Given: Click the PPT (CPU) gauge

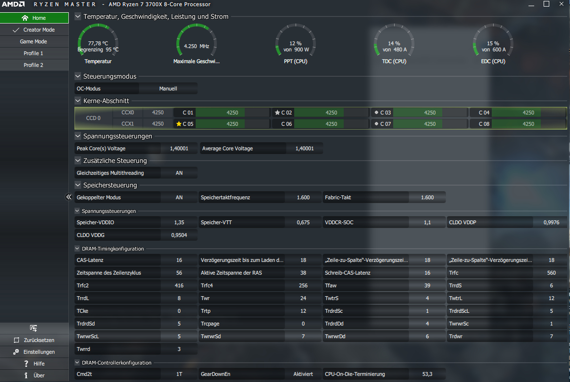Looking at the screenshot, I should 296,45.
